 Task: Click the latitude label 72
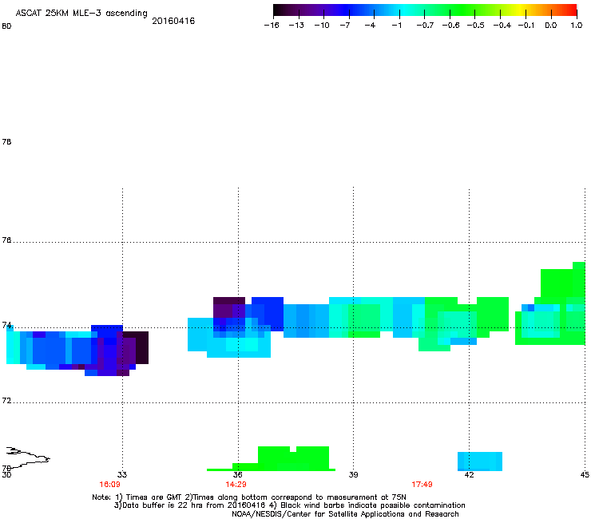coord(6,400)
